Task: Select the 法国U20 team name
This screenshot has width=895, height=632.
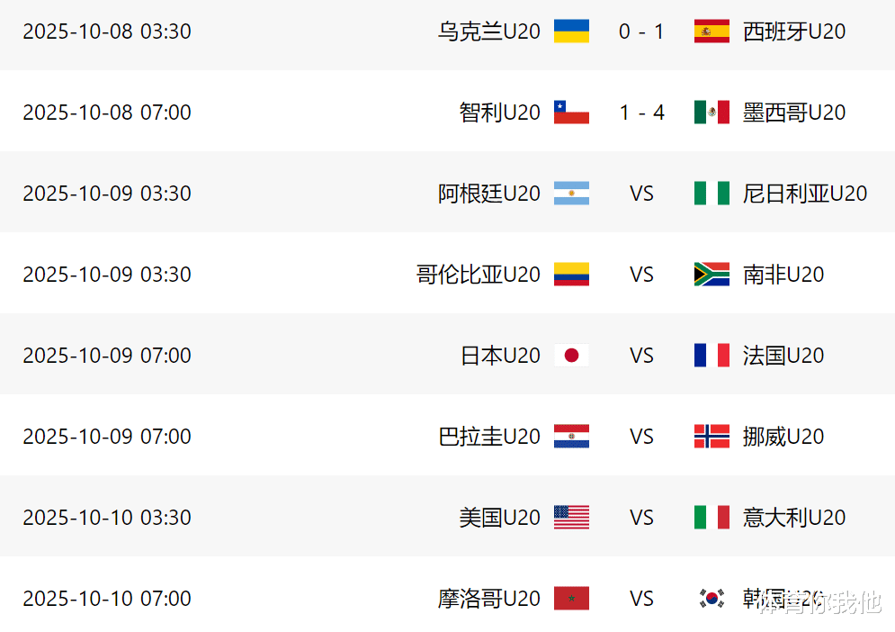Action: 783,356
